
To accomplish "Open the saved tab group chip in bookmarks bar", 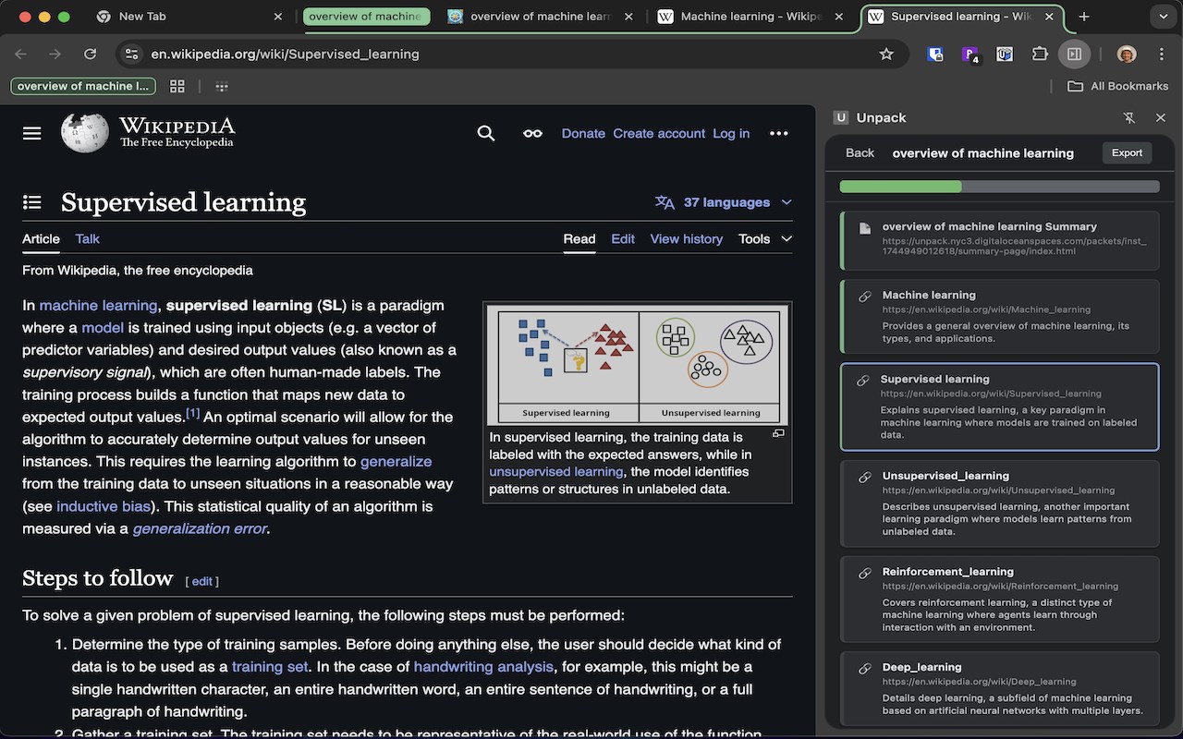I will coord(83,86).
